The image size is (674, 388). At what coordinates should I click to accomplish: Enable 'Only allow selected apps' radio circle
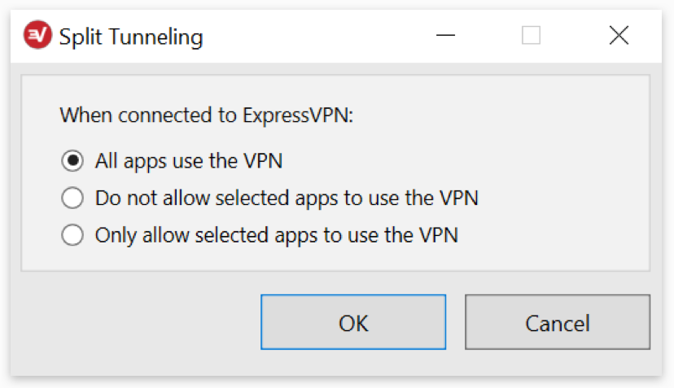(x=72, y=235)
